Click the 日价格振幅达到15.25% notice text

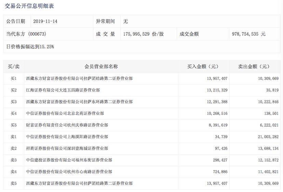click(30, 46)
